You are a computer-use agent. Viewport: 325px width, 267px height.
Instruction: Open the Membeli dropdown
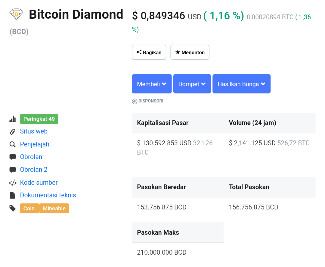(152, 84)
